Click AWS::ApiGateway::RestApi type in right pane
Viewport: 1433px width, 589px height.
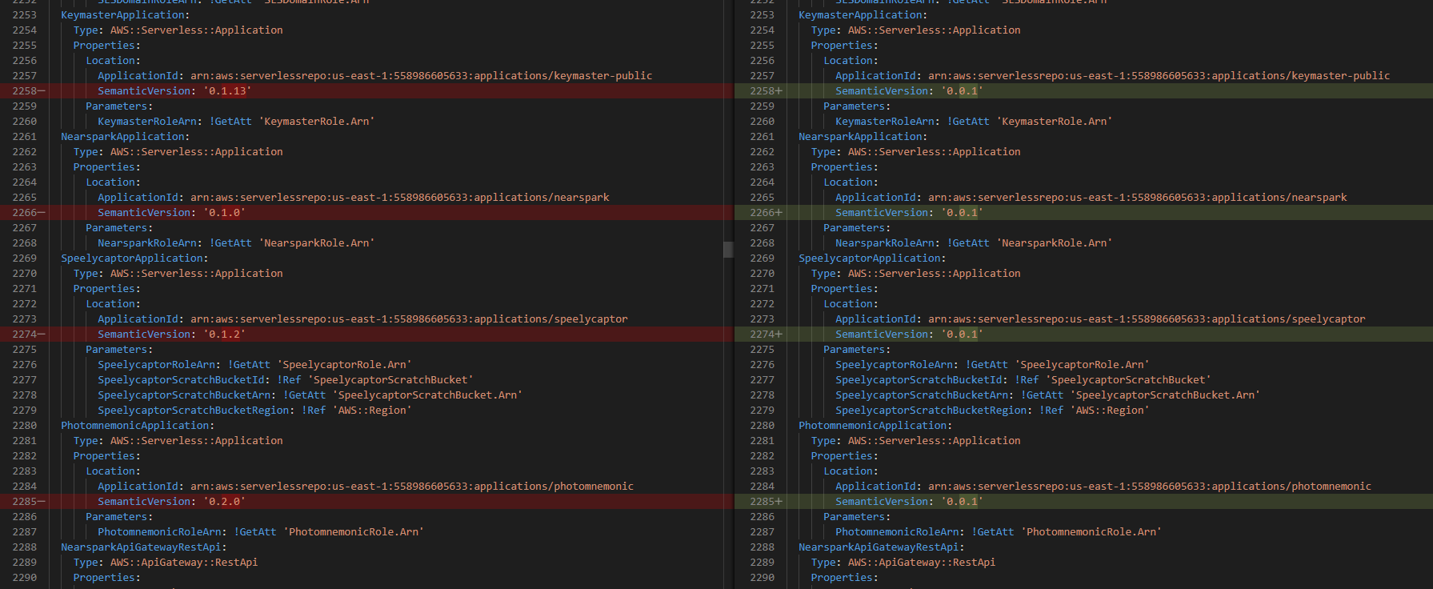click(922, 563)
